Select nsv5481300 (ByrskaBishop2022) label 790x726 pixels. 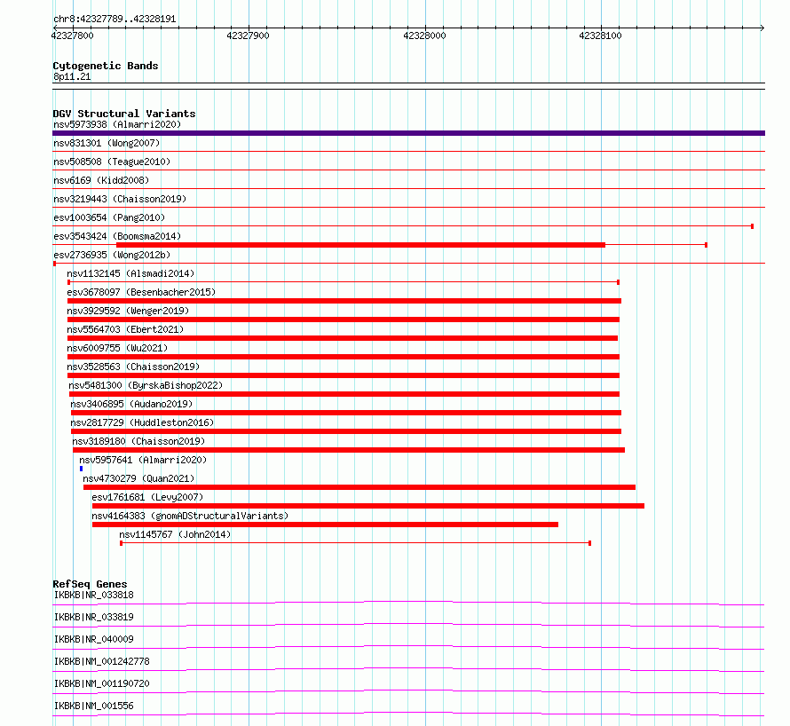tap(146, 385)
